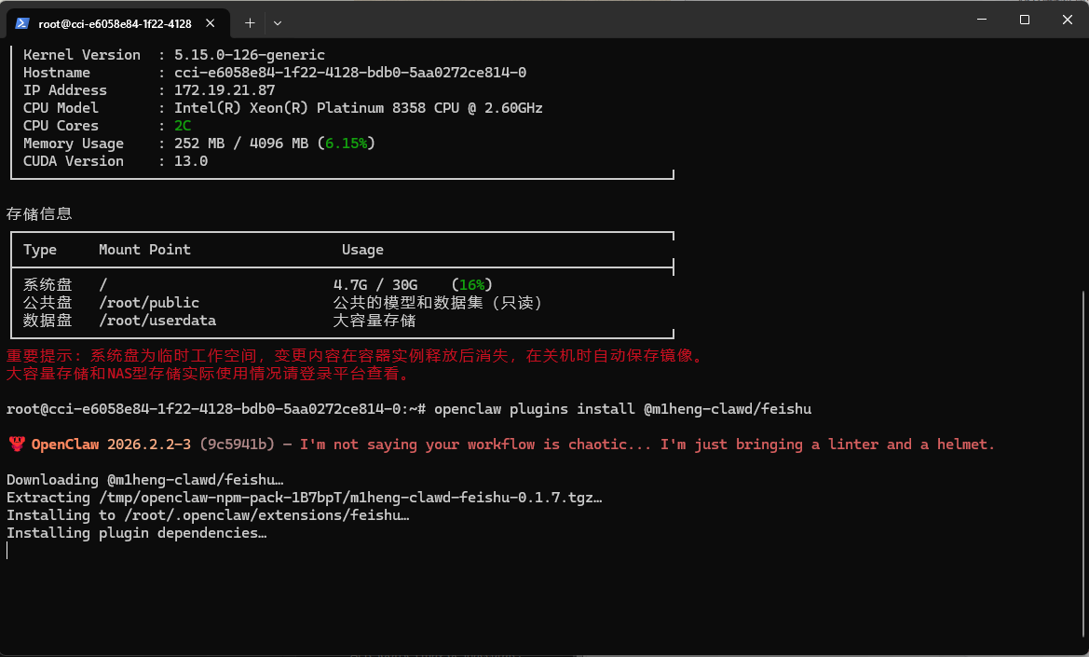This screenshot has width=1089, height=657.
Task: Close the root@cci-e6058e84 tab
Action: click(215, 23)
